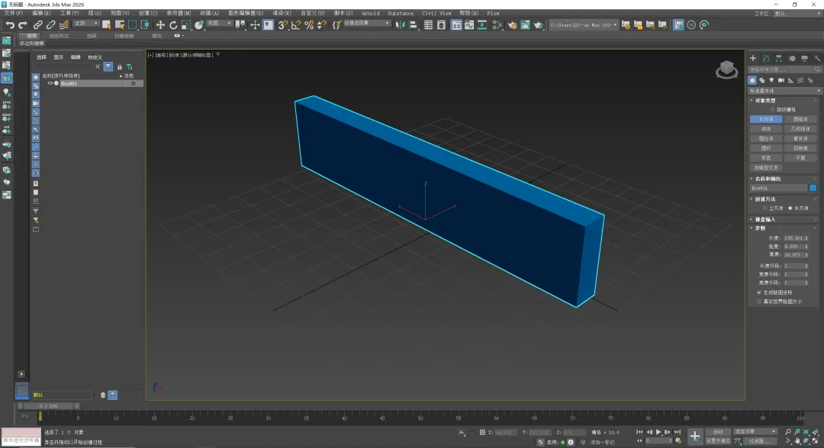This screenshot has height=448, width=824.
Task: Toggle the Percent Snap icon
Action: [x=309, y=24]
